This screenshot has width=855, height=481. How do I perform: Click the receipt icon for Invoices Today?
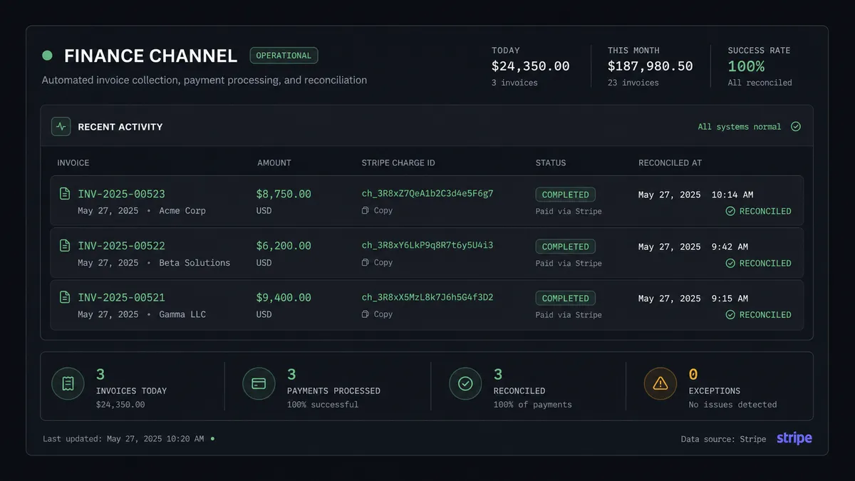pyautogui.click(x=68, y=384)
